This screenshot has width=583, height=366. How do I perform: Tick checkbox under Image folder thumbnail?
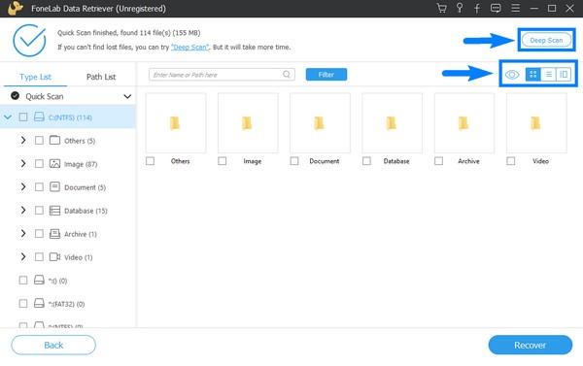(x=222, y=161)
